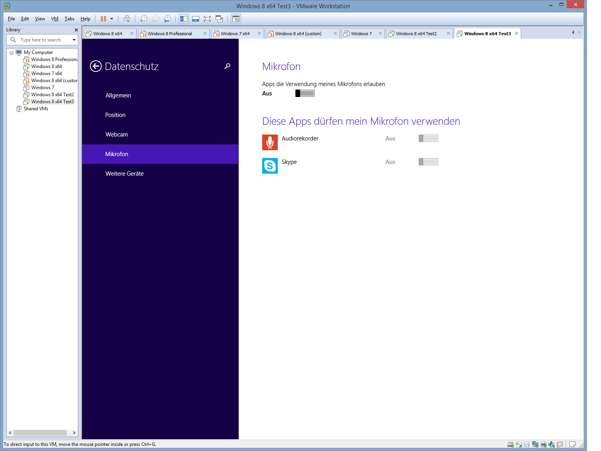Go back from Datenschutz settings
601x451 pixels.
[x=95, y=66]
